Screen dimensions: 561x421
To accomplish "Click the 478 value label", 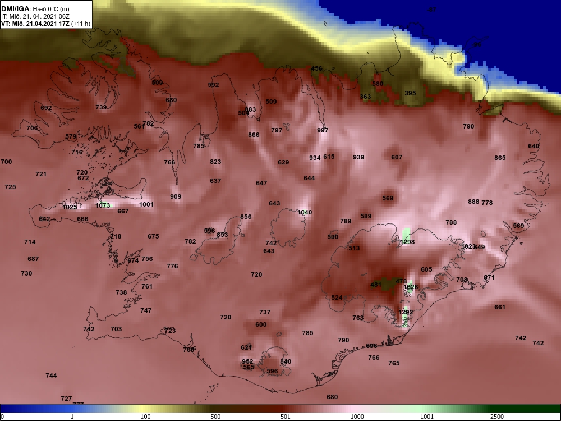I will [401, 281].
